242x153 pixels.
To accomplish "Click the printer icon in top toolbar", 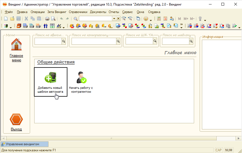I will pos(47,19).
